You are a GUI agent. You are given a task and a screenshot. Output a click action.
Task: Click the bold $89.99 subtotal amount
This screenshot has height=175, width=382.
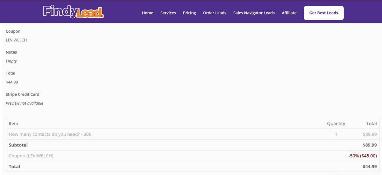(x=370, y=145)
